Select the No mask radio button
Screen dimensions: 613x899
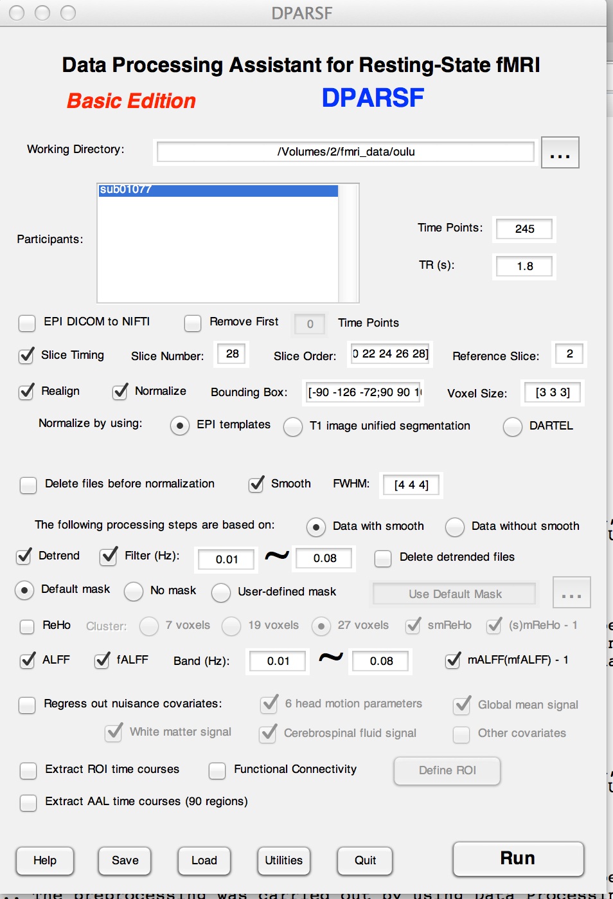[134, 592]
